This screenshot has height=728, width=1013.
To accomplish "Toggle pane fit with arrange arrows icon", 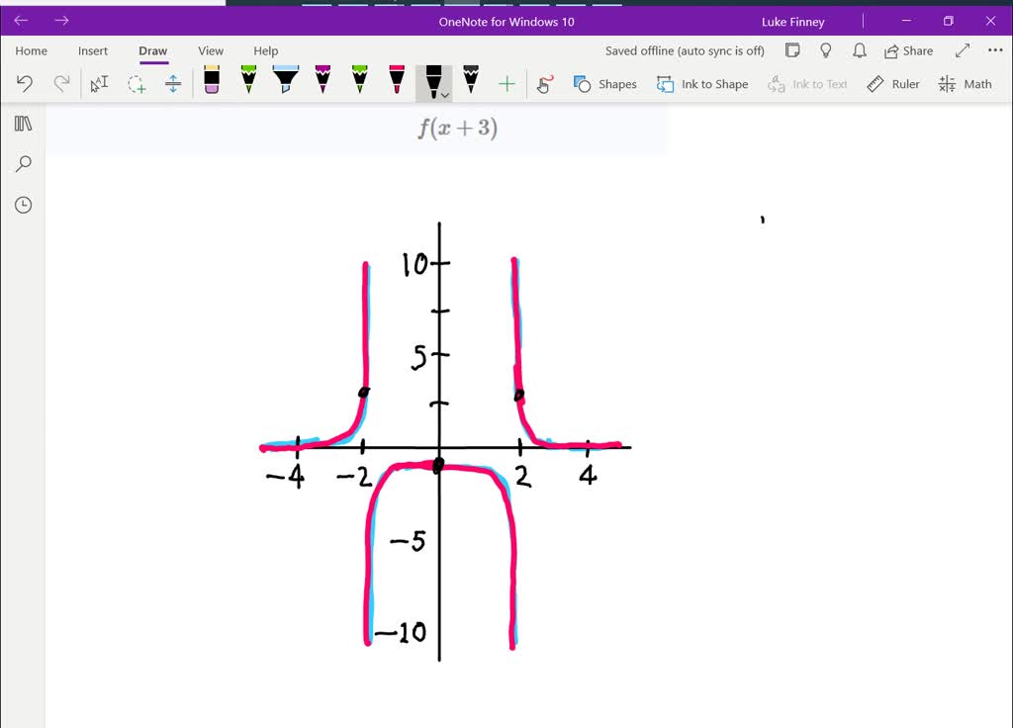I will (173, 84).
